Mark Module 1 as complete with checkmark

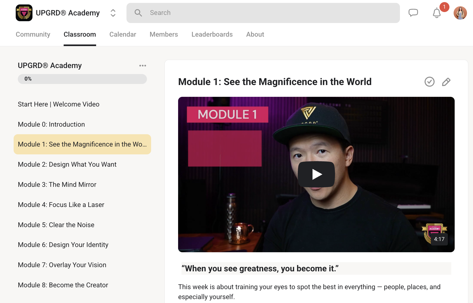tap(429, 82)
